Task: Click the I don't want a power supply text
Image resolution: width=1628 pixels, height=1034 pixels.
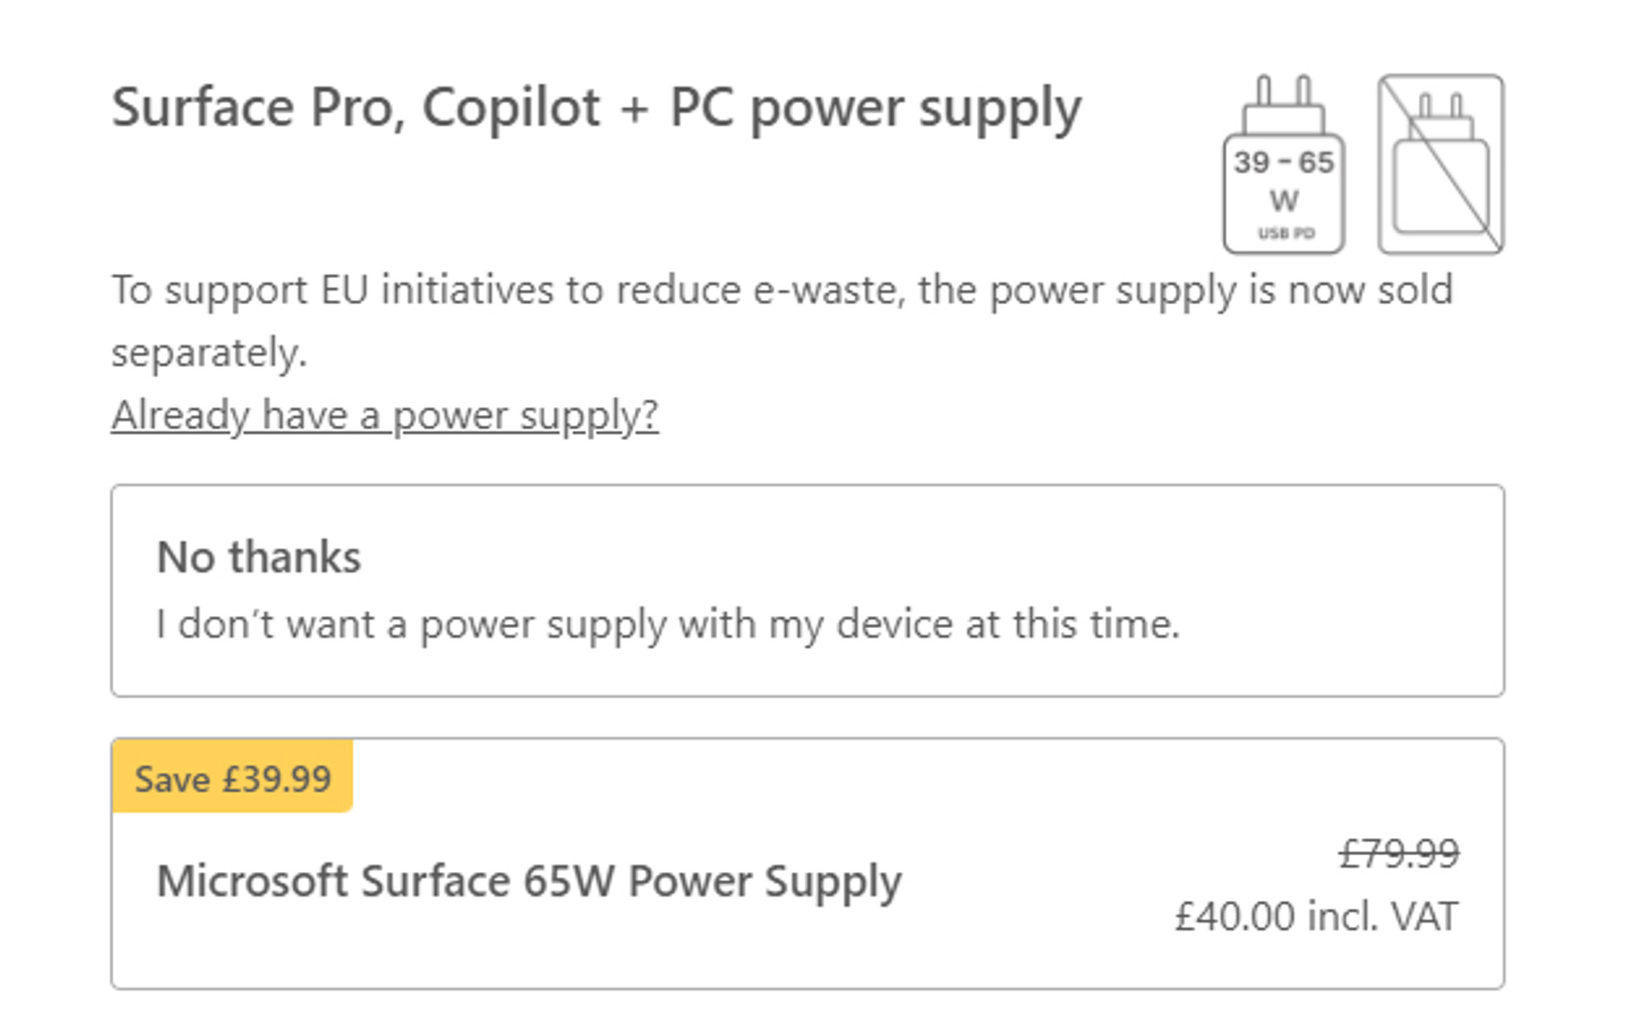Action: 668,625
